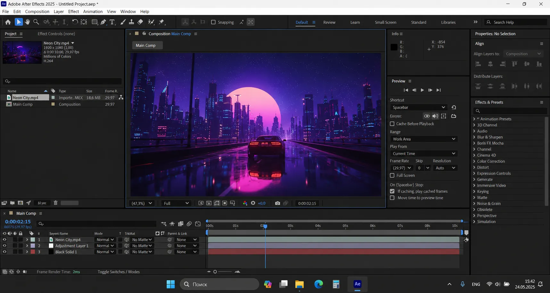Expand the Blur & Sharpen effects category

click(x=474, y=137)
